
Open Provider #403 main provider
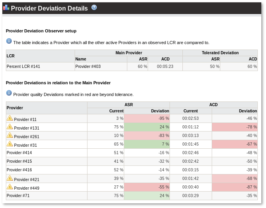pyautogui.click(x=88, y=67)
